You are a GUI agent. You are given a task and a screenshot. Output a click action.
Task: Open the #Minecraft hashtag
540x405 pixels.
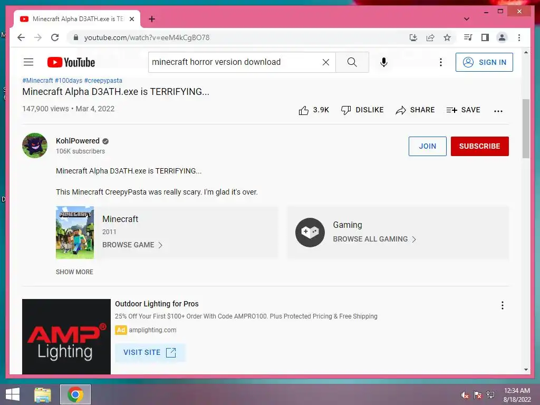click(x=37, y=81)
